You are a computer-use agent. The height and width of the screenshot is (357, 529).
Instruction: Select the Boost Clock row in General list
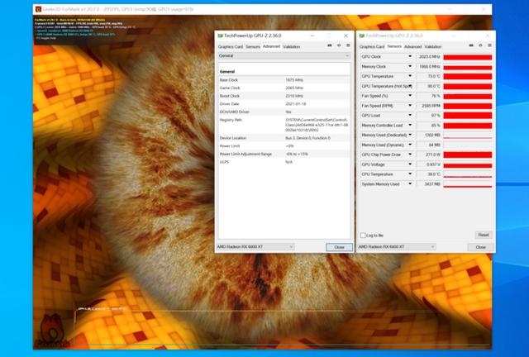point(284,96)
